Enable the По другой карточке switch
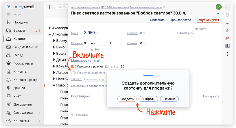This screenshot has width=236, height=128. [73, 73]
